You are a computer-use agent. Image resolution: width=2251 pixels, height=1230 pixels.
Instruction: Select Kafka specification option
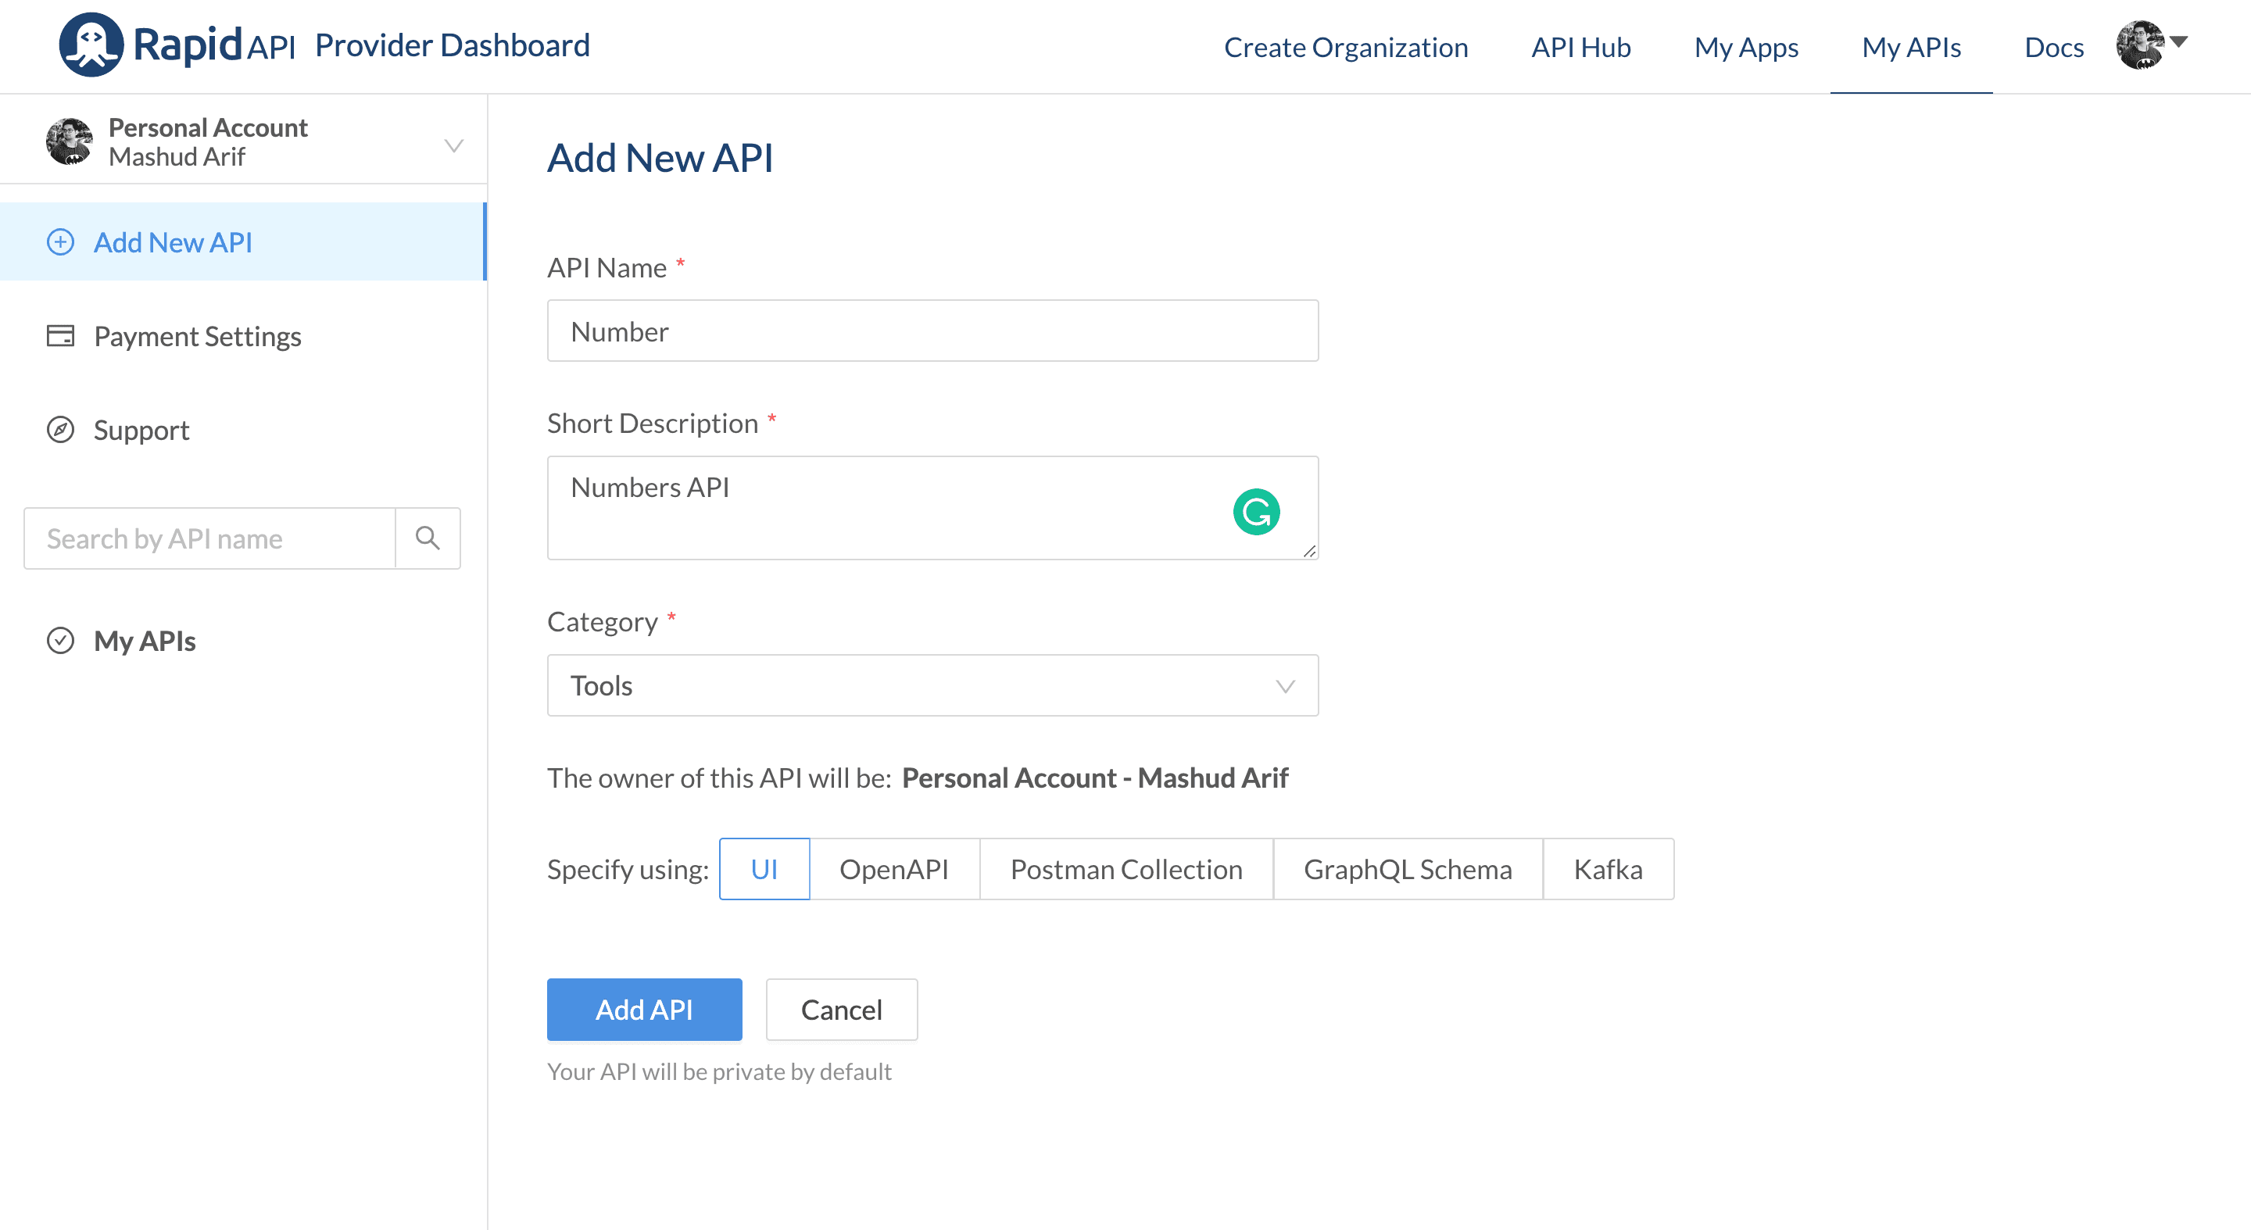click(1608, 869)
